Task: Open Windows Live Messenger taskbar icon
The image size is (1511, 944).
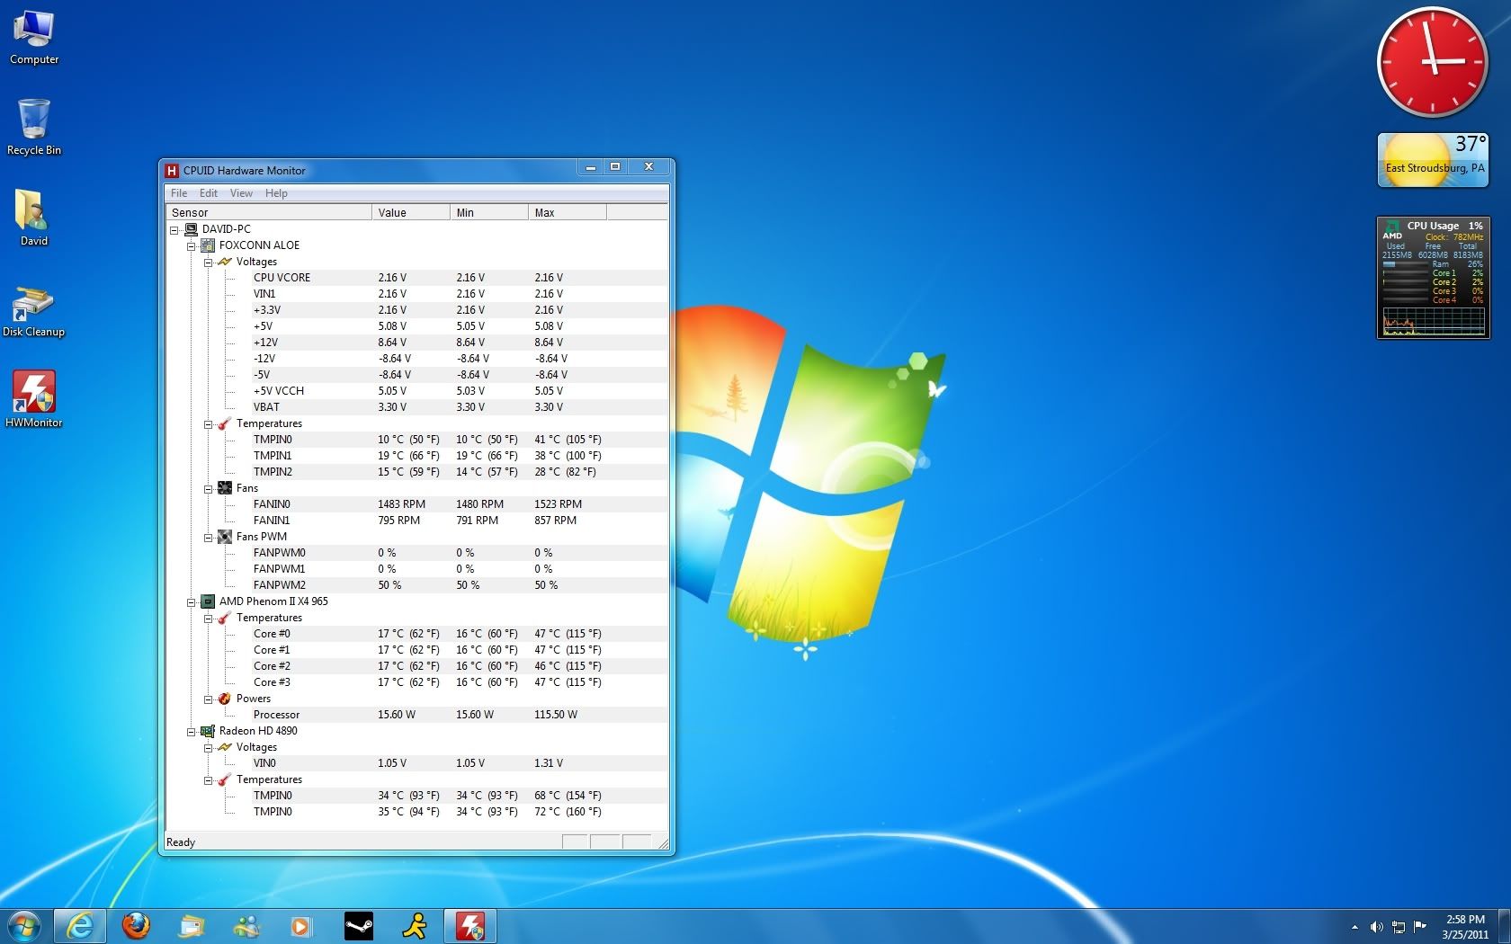Action: pyautogui.click(x=246, y=926)
